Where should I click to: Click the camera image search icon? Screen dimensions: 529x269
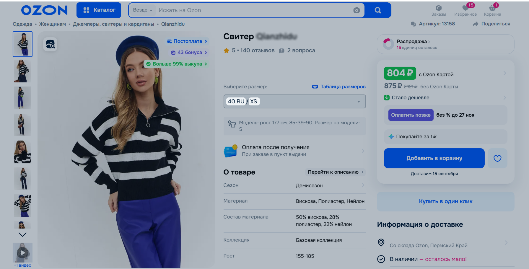tap(357, 10)
